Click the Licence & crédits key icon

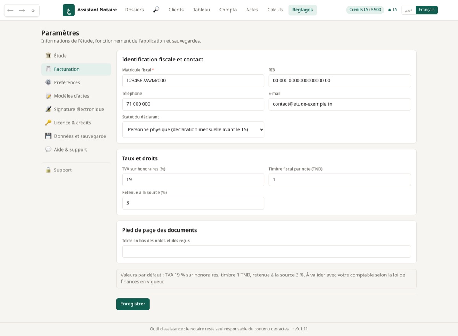[x=48, y=123]
